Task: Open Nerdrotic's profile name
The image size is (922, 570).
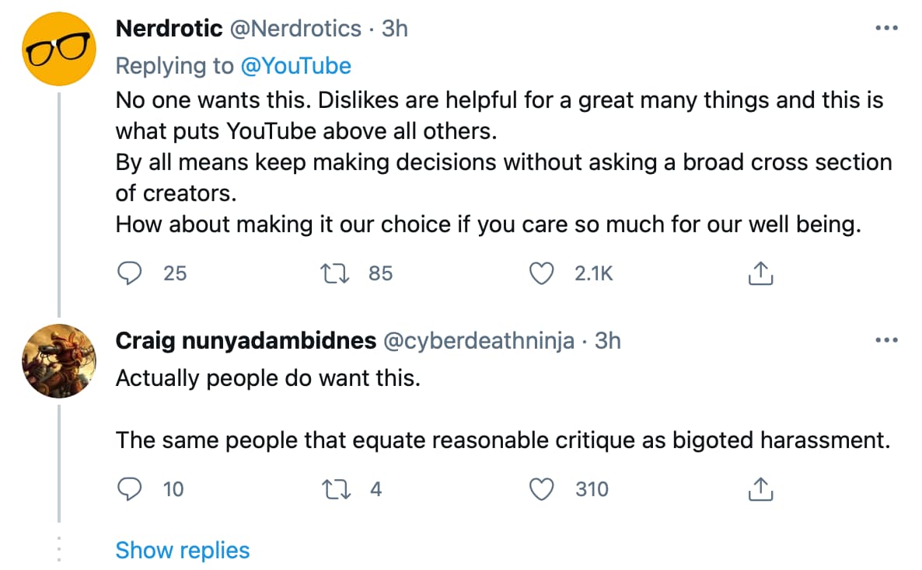Action: coord(169,28)
